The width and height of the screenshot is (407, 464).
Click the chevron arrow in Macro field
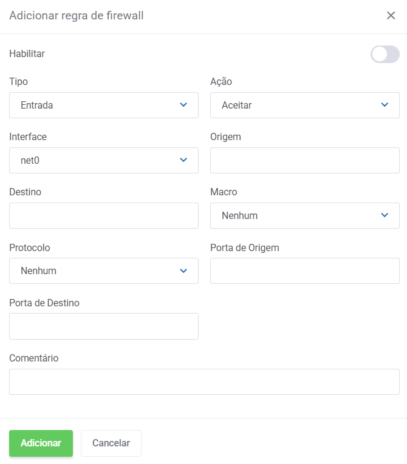[x=385, y=215]
